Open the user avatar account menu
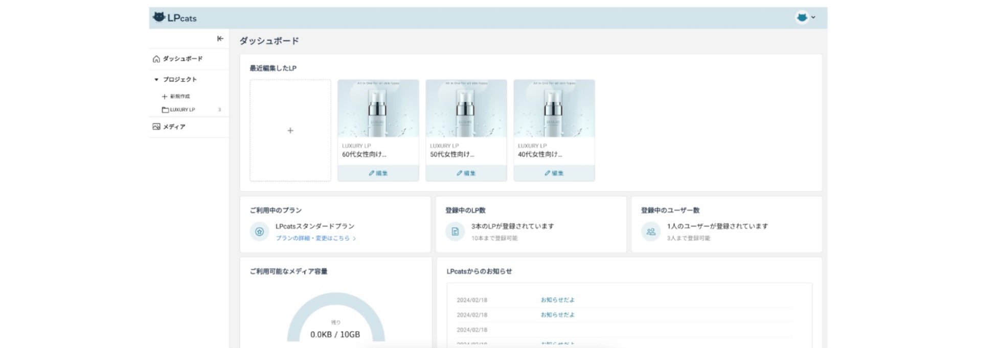 point(805,17)
